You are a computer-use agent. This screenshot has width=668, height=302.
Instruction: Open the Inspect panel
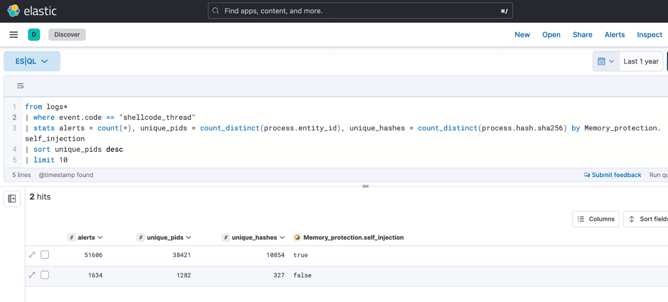(649, 35)
